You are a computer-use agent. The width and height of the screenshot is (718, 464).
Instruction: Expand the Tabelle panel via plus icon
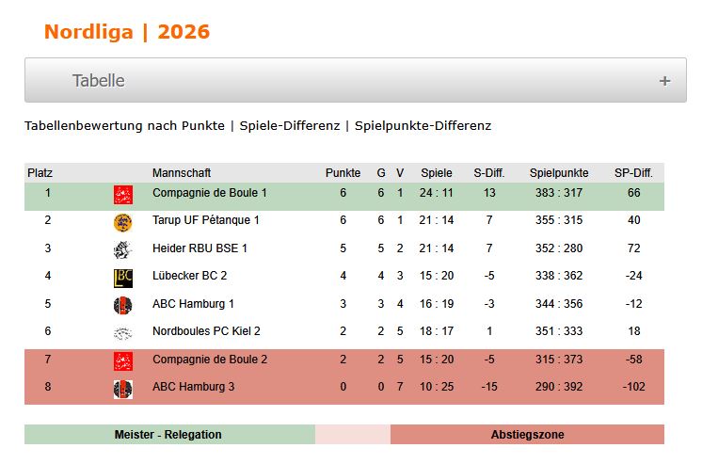pos(665,81)
